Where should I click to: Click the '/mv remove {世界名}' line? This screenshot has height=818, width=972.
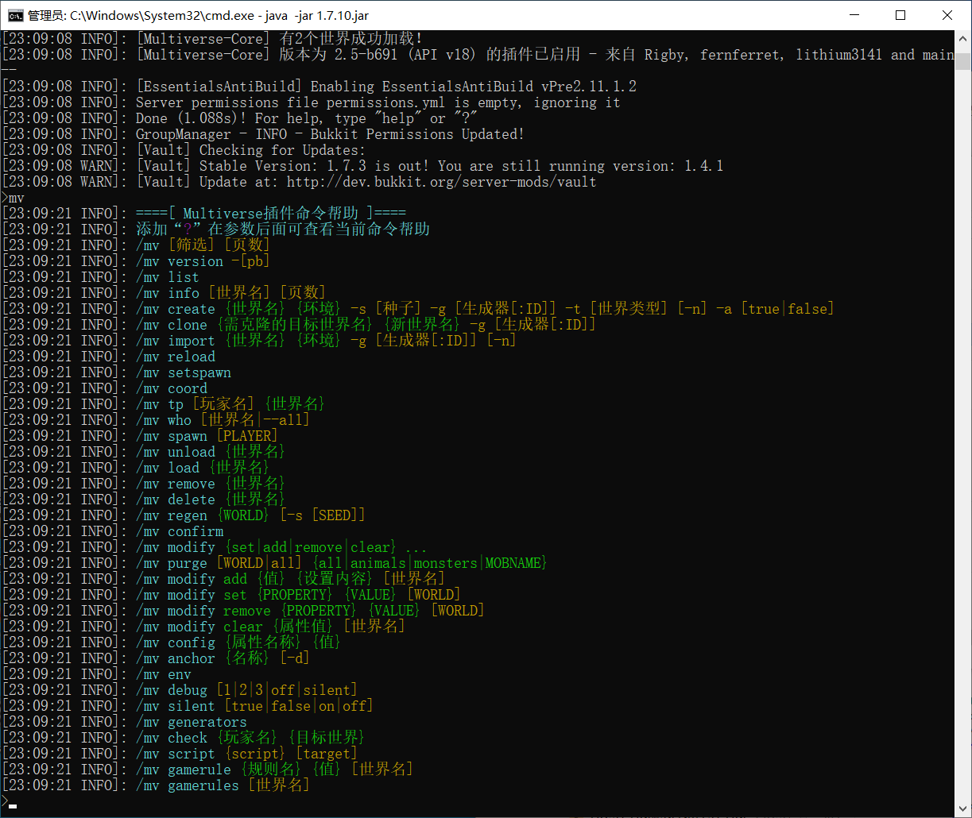(144, 484)
